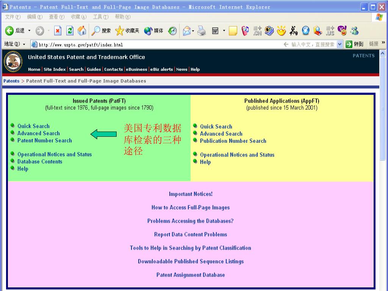388x291 pixels.
Task: Open the Media (媒体) globe button
Action: tap(154, 31)
